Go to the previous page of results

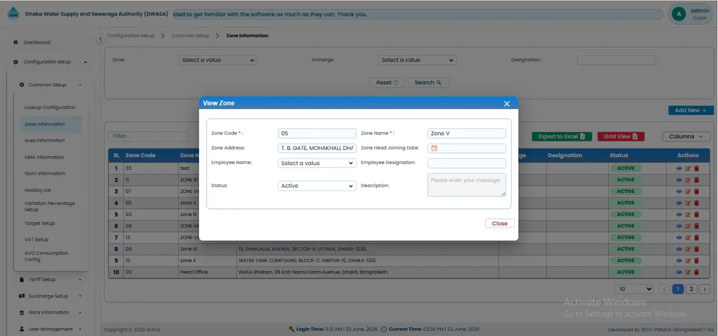(x=665, y=289)
